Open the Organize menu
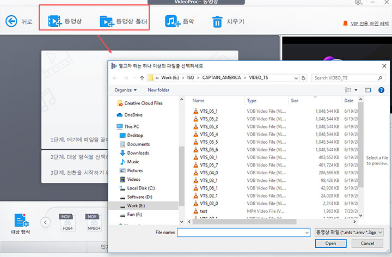 pyautogui.click(x=126, y=90)
